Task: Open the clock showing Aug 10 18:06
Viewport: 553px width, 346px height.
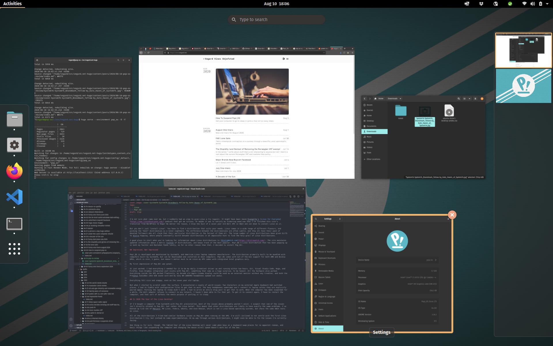Action: [276, 4]
